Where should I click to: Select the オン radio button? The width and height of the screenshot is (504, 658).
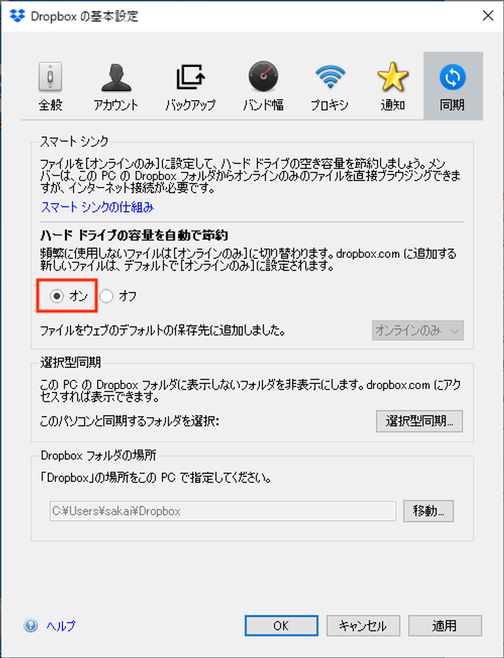tap(57, 297)
